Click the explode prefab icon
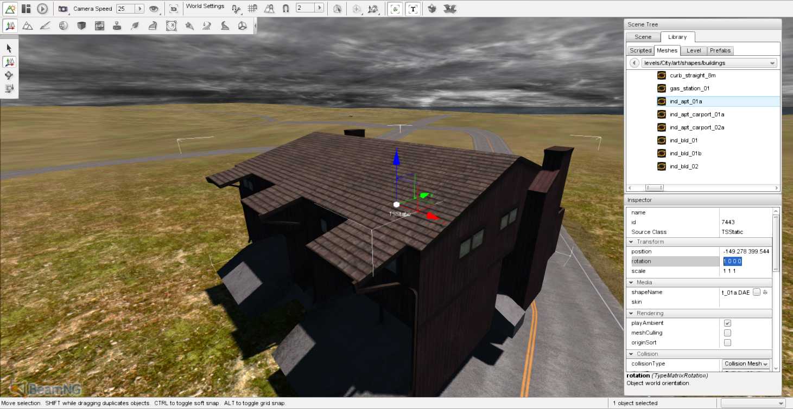This screenshot has width=793, height=409. (449, 9)
